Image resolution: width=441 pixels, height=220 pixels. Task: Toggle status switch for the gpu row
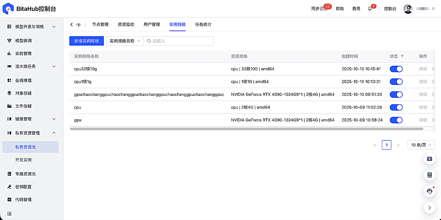click(396, 120)
